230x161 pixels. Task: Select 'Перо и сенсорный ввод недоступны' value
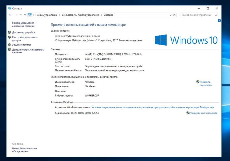tap(114, 70)
